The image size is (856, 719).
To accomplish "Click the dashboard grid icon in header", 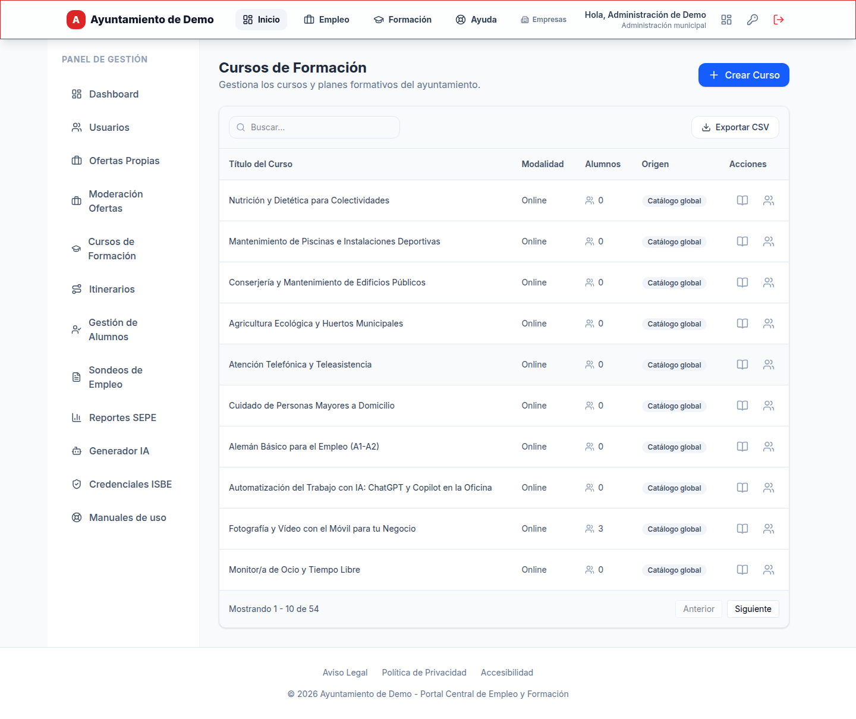I will click(726, 20).
